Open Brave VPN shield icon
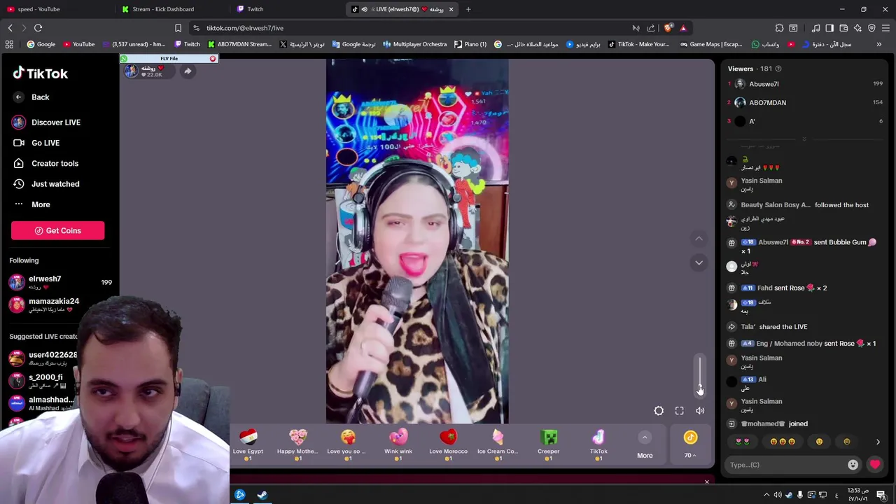896x504 pixels. click(x=871, y=28)
